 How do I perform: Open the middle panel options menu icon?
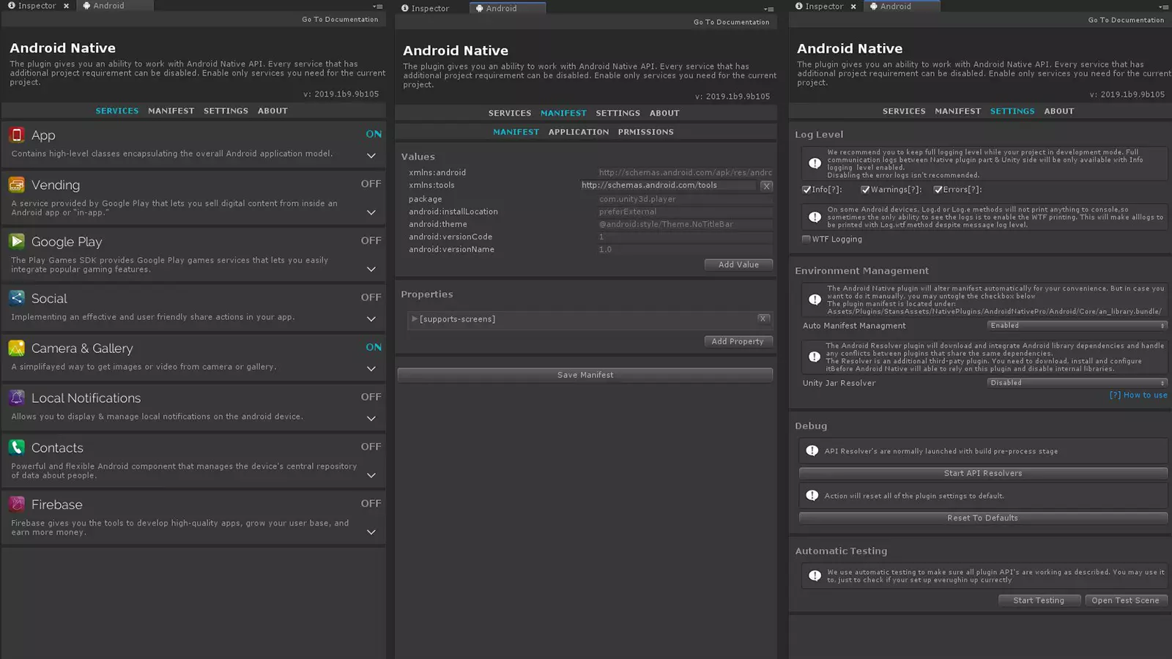pos(768,10)
